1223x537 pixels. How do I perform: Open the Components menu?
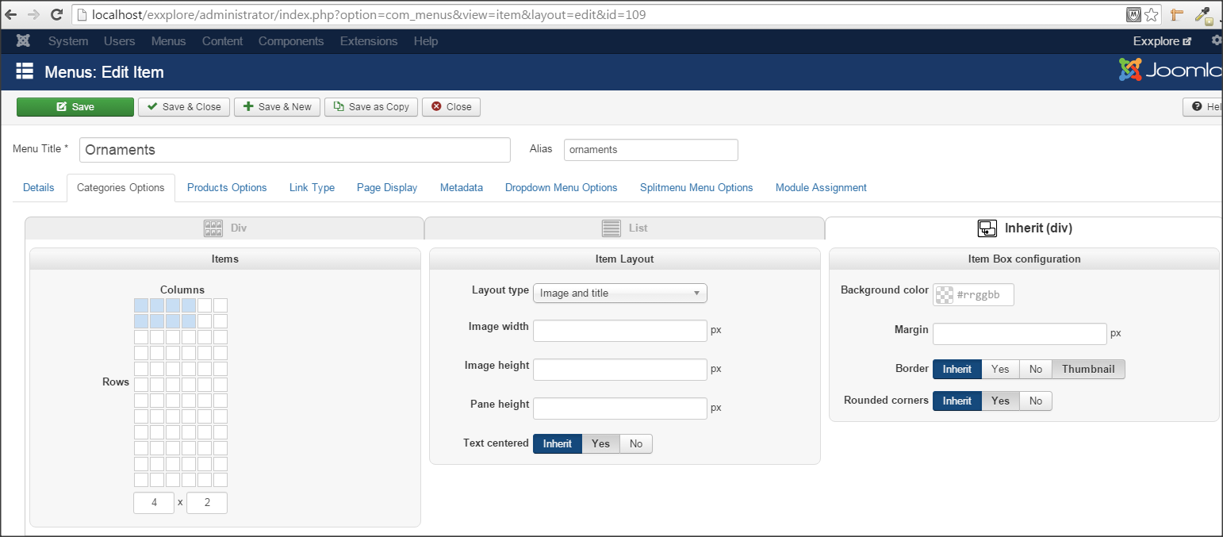[x=291, y=41]
